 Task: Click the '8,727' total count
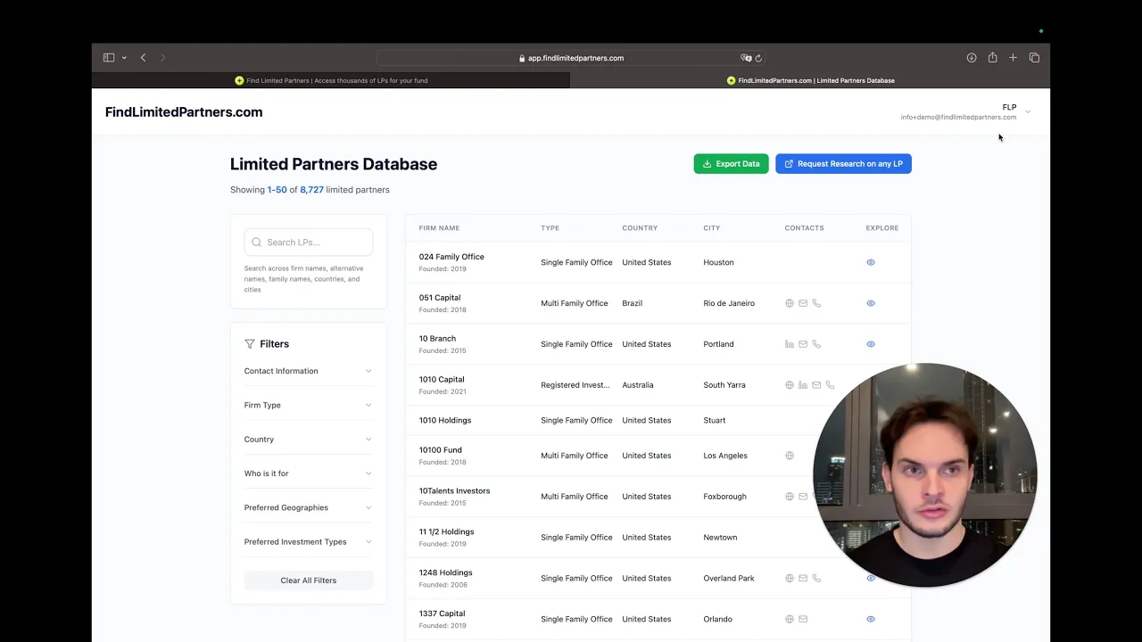311,190
